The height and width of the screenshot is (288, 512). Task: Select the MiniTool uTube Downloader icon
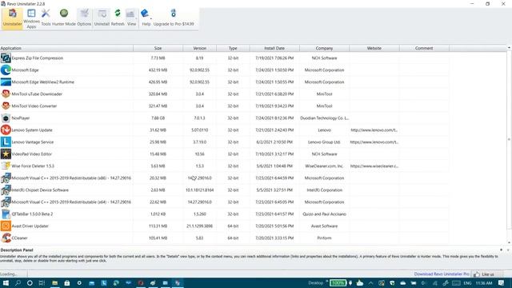pyautogui.click(x=6, y=94)
